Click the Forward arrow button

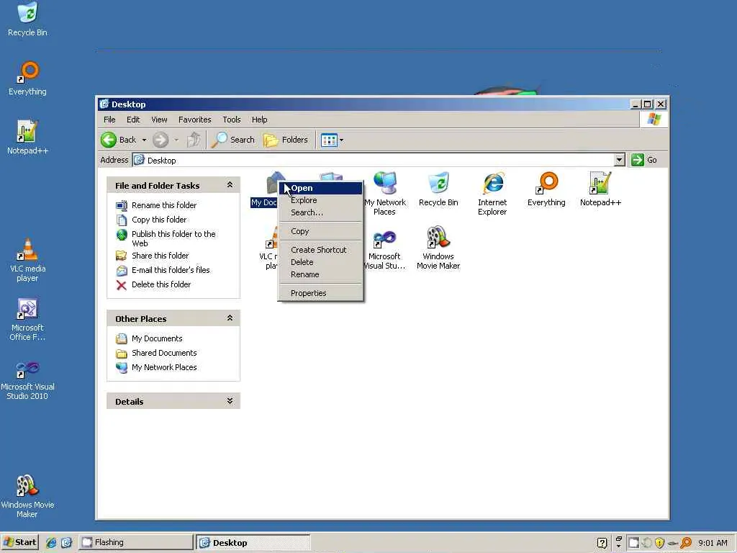click(160, 140)
